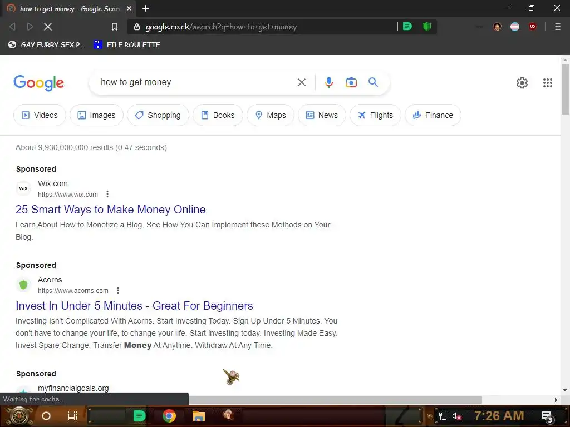Image resolution: width=570 pixels, height=427 pixels.
Task: Switch to Finance results
Action: pyautogui.click(x=433, y=115)
